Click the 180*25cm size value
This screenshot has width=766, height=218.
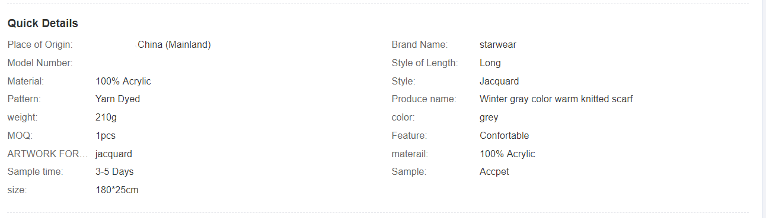[x=117, y=190]
